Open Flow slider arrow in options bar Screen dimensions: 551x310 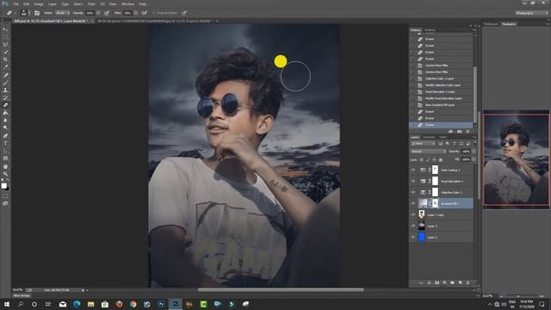pos(136,13)
